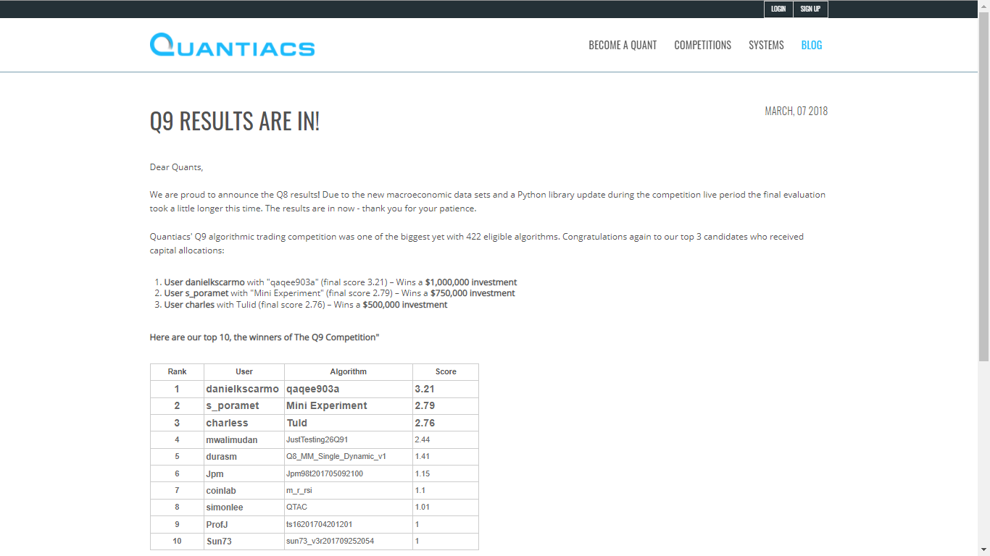Select charless in the table
990x556 pixels.
pyautogui.click(x=244, y=423)
